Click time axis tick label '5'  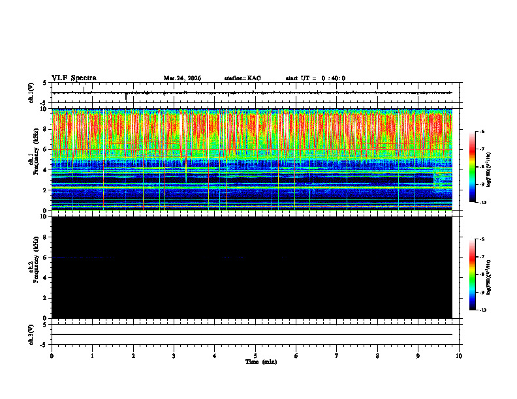[255, 356]
